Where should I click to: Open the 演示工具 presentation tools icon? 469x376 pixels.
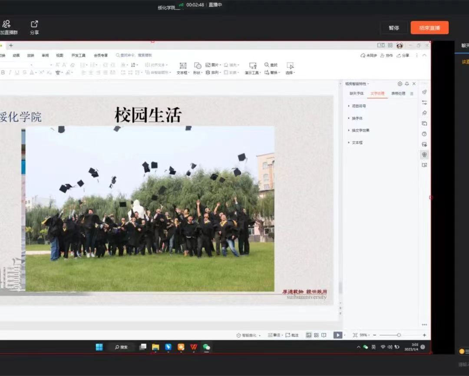click(252, 66)
